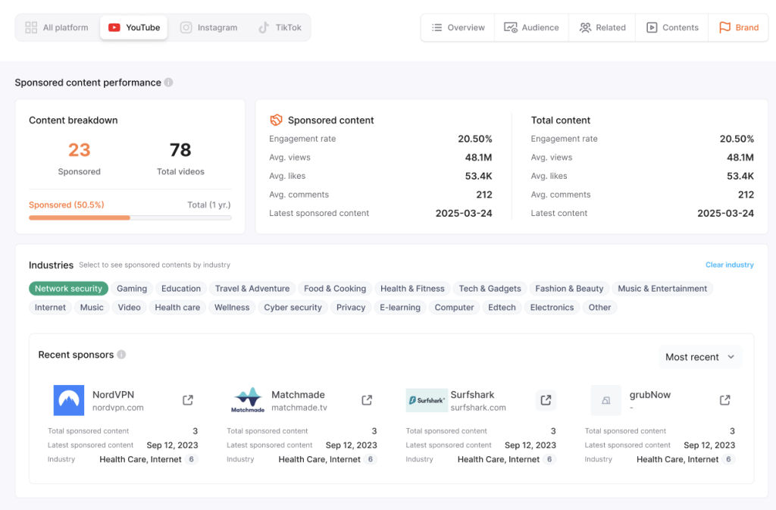The width and height of the screenshot is (776, 510).
Task: Click the sponsored ratio progress bar
Action: [130, 217]
